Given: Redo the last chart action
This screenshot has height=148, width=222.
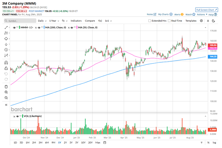Looking at the screenshot, I should 6,79.
